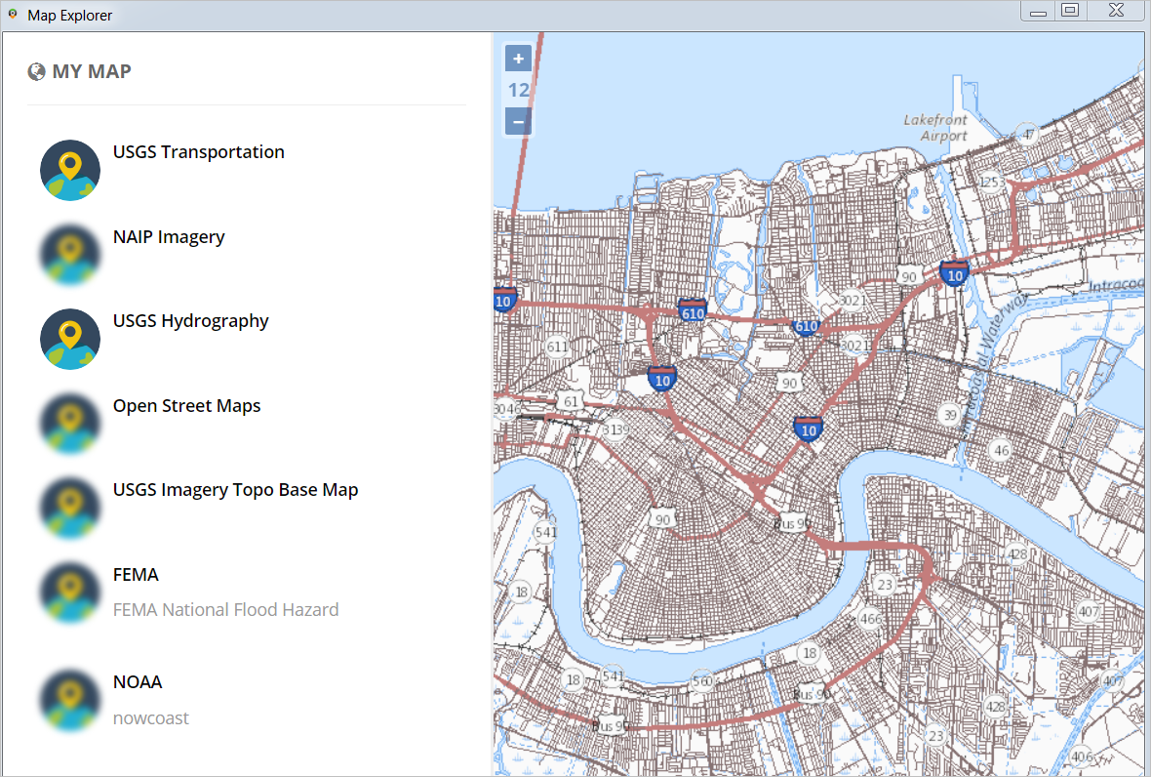Zoom out with the minus button
Viewport: 1151px width, 777px height.
518,121
